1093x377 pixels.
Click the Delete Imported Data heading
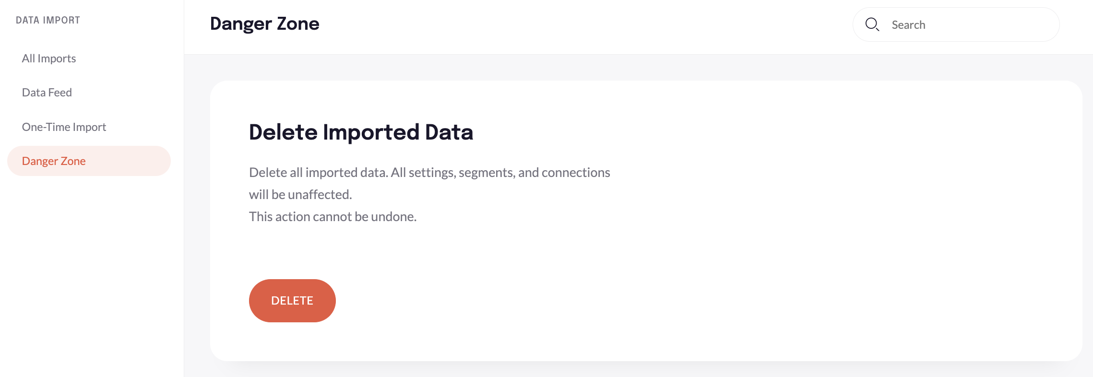tap(360, 132)
